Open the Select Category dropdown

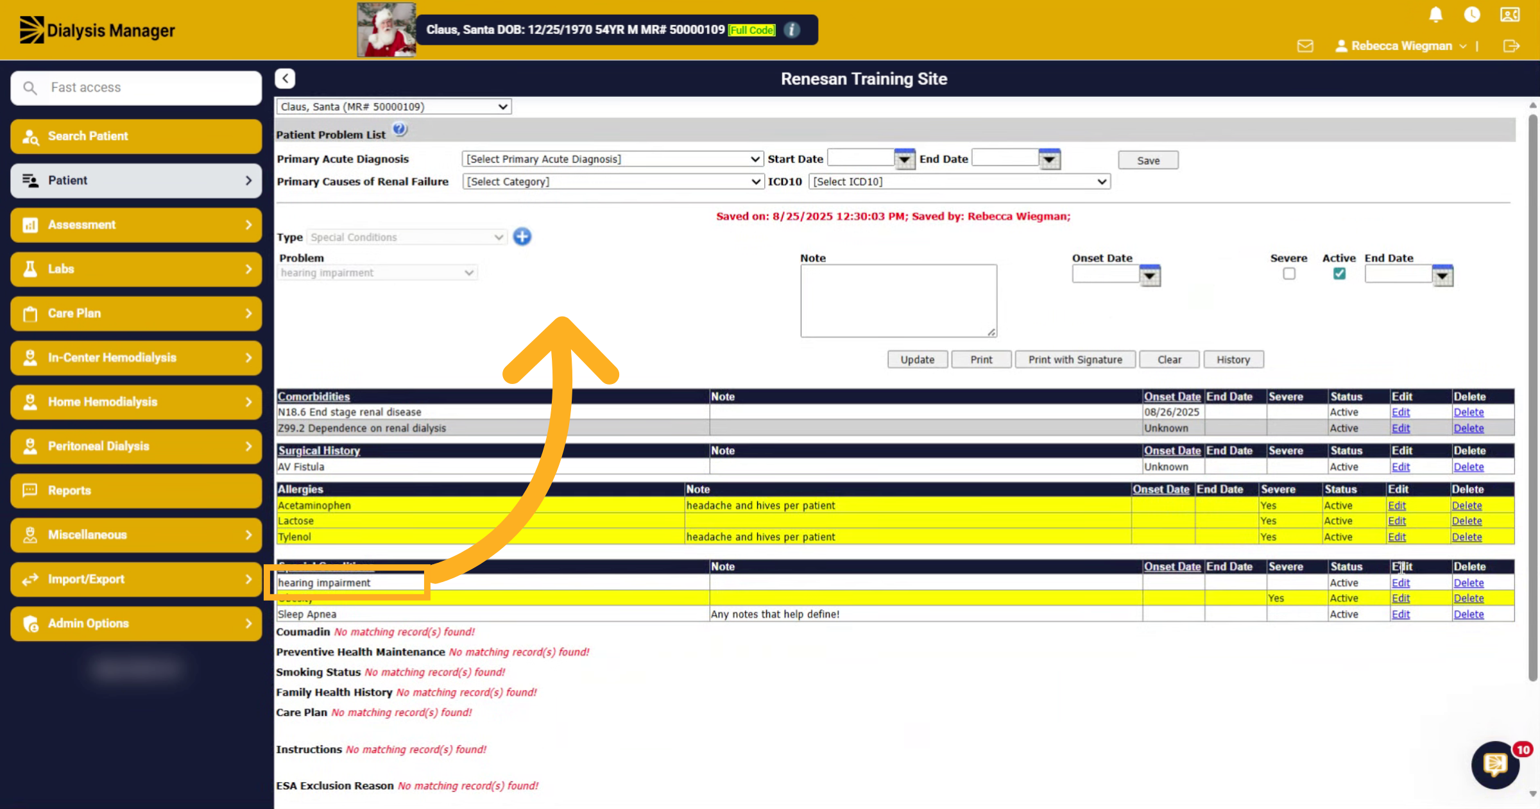tap(612, 182)
